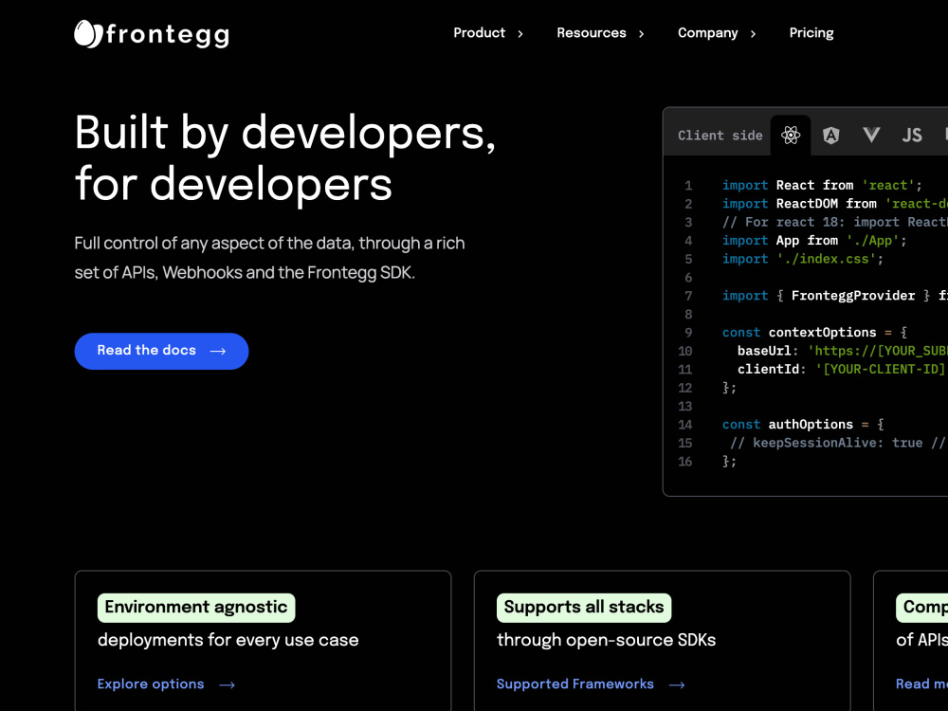Viewport: 948px width, 711px height.
Task: Expand the Resources chevron arrow
Action: point(642,34)
